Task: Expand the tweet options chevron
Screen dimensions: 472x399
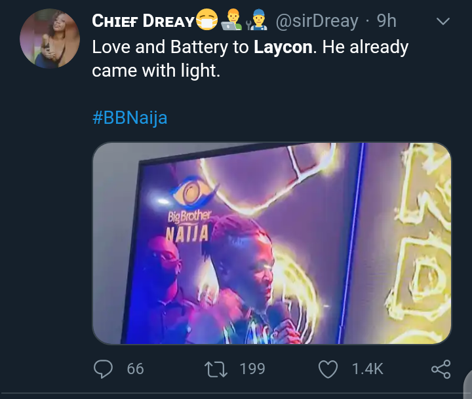Action: (x=443, y=21)
